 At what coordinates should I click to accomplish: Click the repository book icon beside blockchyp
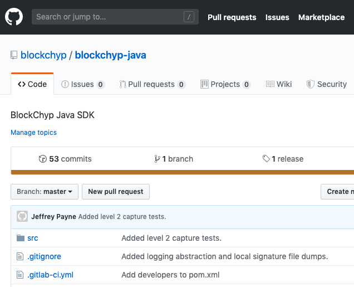(14, 55)
